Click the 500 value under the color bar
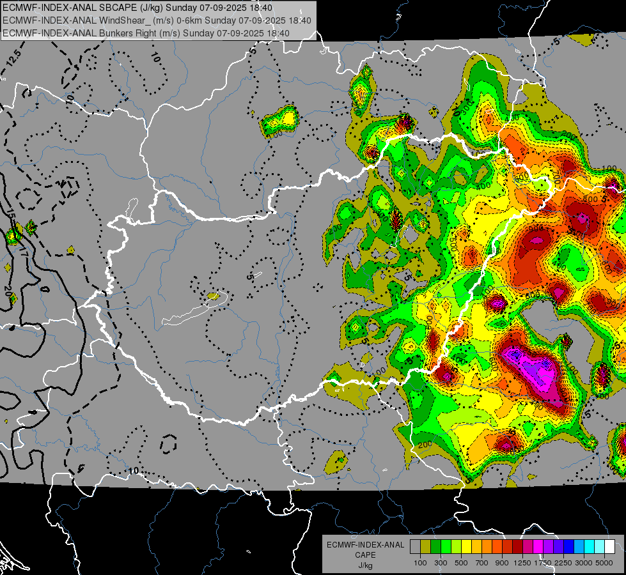Screen dimensions: 626x575 461,563
